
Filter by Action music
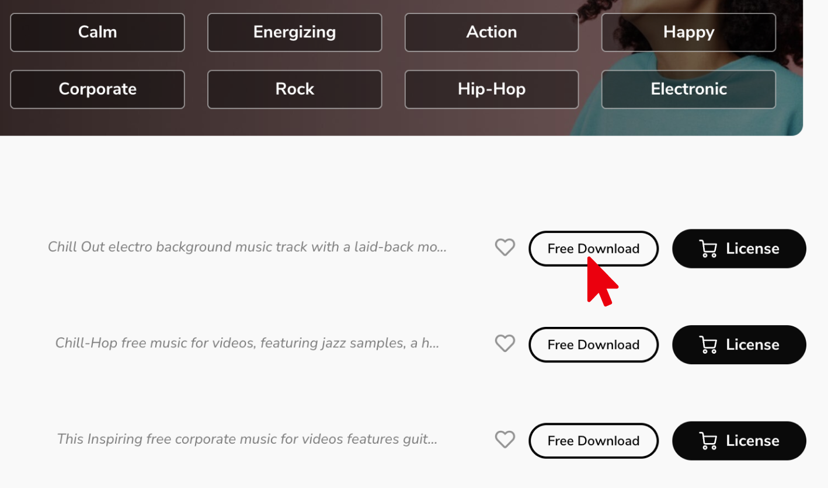[x=492, y=32]
